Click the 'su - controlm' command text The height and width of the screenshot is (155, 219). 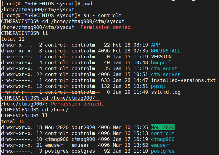tap(102, 15)
